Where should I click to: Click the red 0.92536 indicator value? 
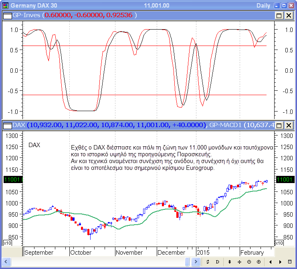point(119,15)
